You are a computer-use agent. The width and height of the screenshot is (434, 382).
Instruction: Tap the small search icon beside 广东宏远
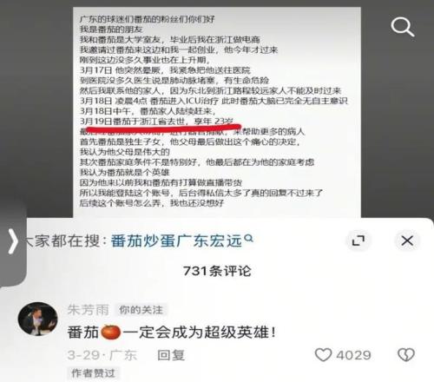click(248, 239)
